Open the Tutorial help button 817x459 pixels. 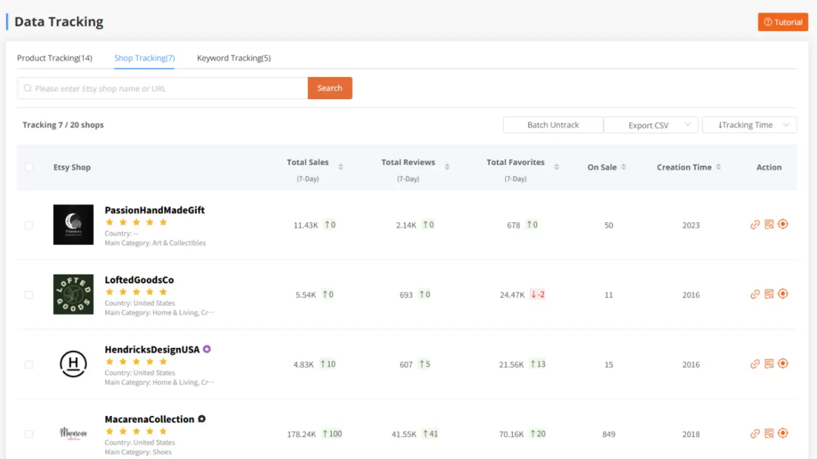tap(783, 22)
